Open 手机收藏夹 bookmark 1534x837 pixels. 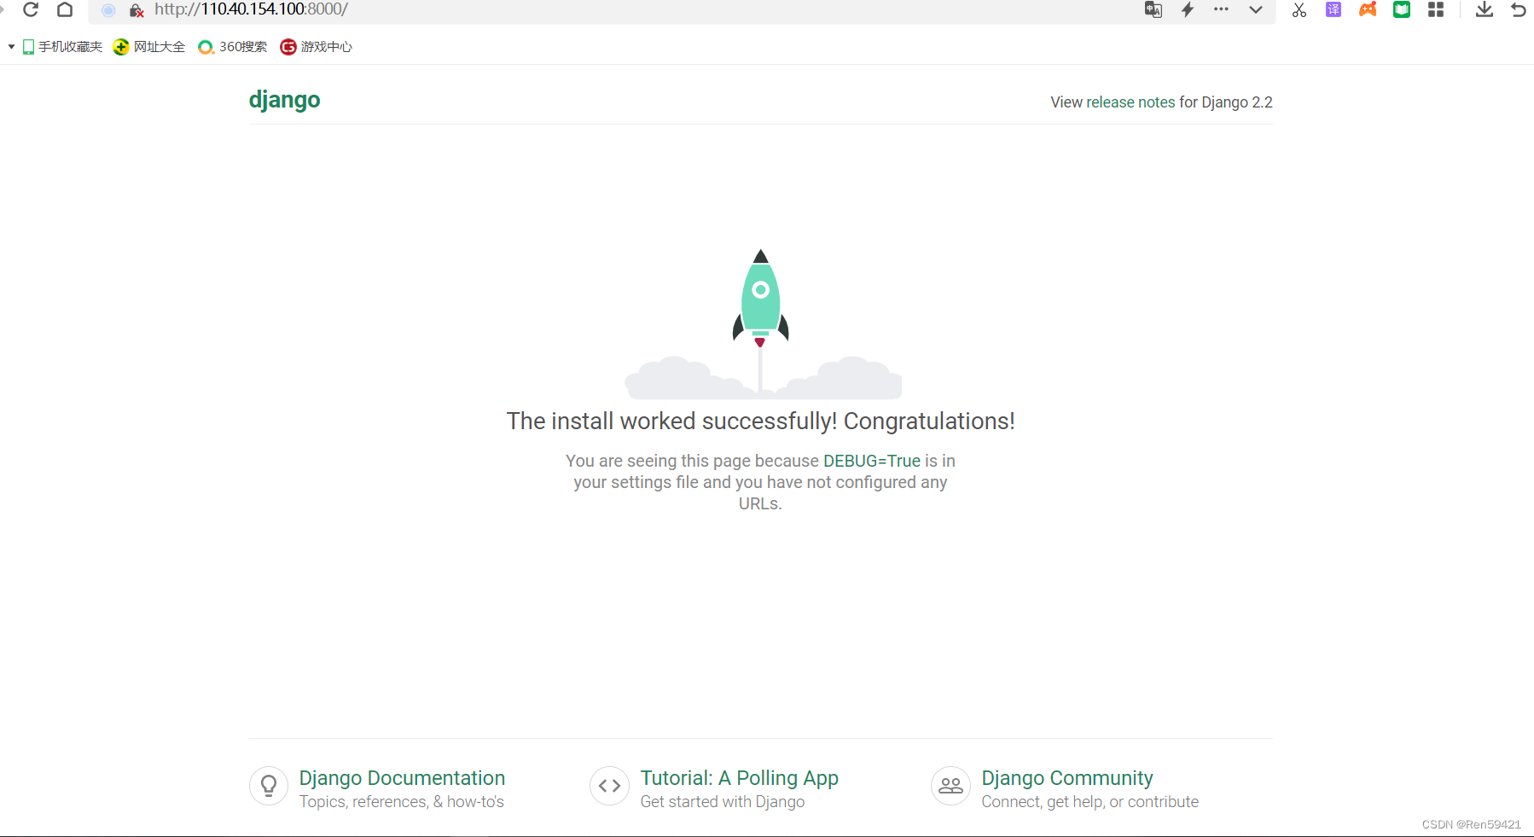pos(62,47)
